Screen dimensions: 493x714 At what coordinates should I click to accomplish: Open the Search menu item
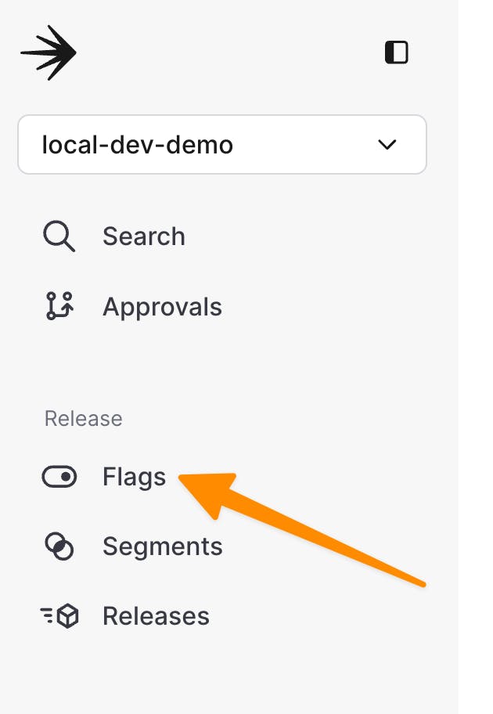point(144,236)
